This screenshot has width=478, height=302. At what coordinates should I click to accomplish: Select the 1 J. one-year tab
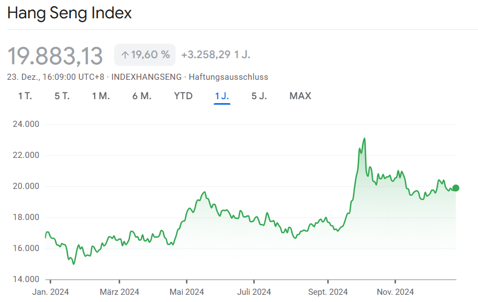tap(222, 96)
